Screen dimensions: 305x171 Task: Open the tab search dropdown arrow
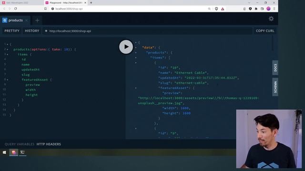(x=249, y=3)
